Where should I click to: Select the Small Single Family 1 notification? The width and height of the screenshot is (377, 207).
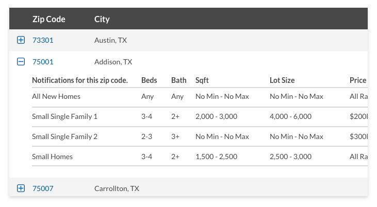click(x=64, y=116)
